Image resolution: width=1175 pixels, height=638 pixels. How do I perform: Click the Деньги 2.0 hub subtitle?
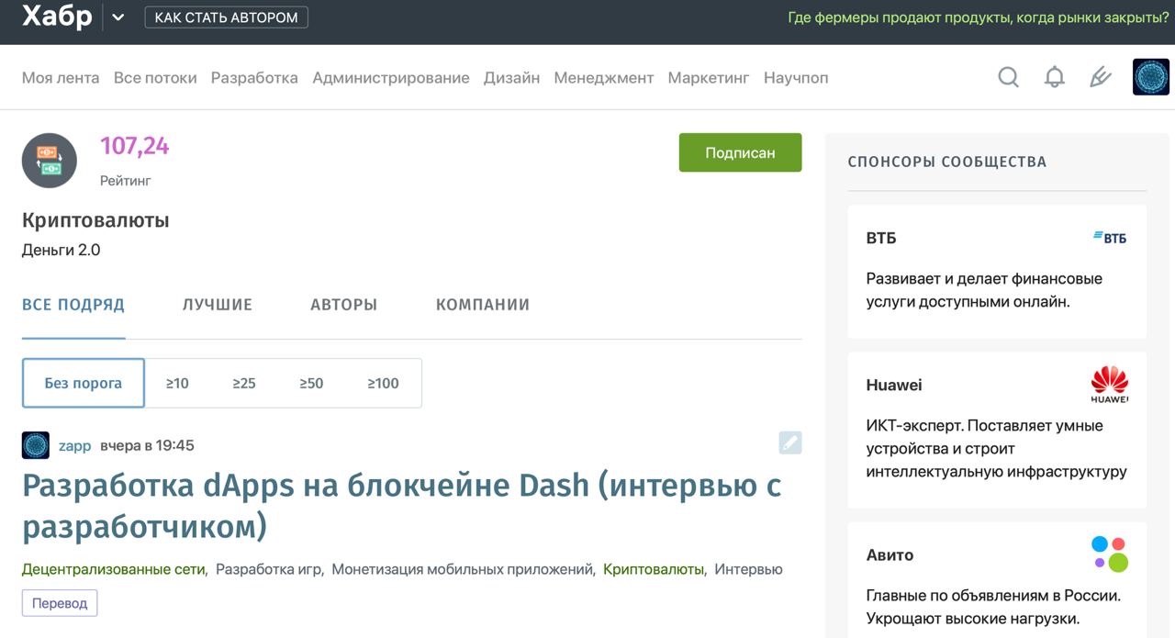[61, 250]
